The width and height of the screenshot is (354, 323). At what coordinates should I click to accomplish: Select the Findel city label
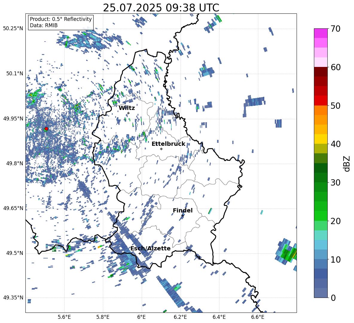(183, 210)
